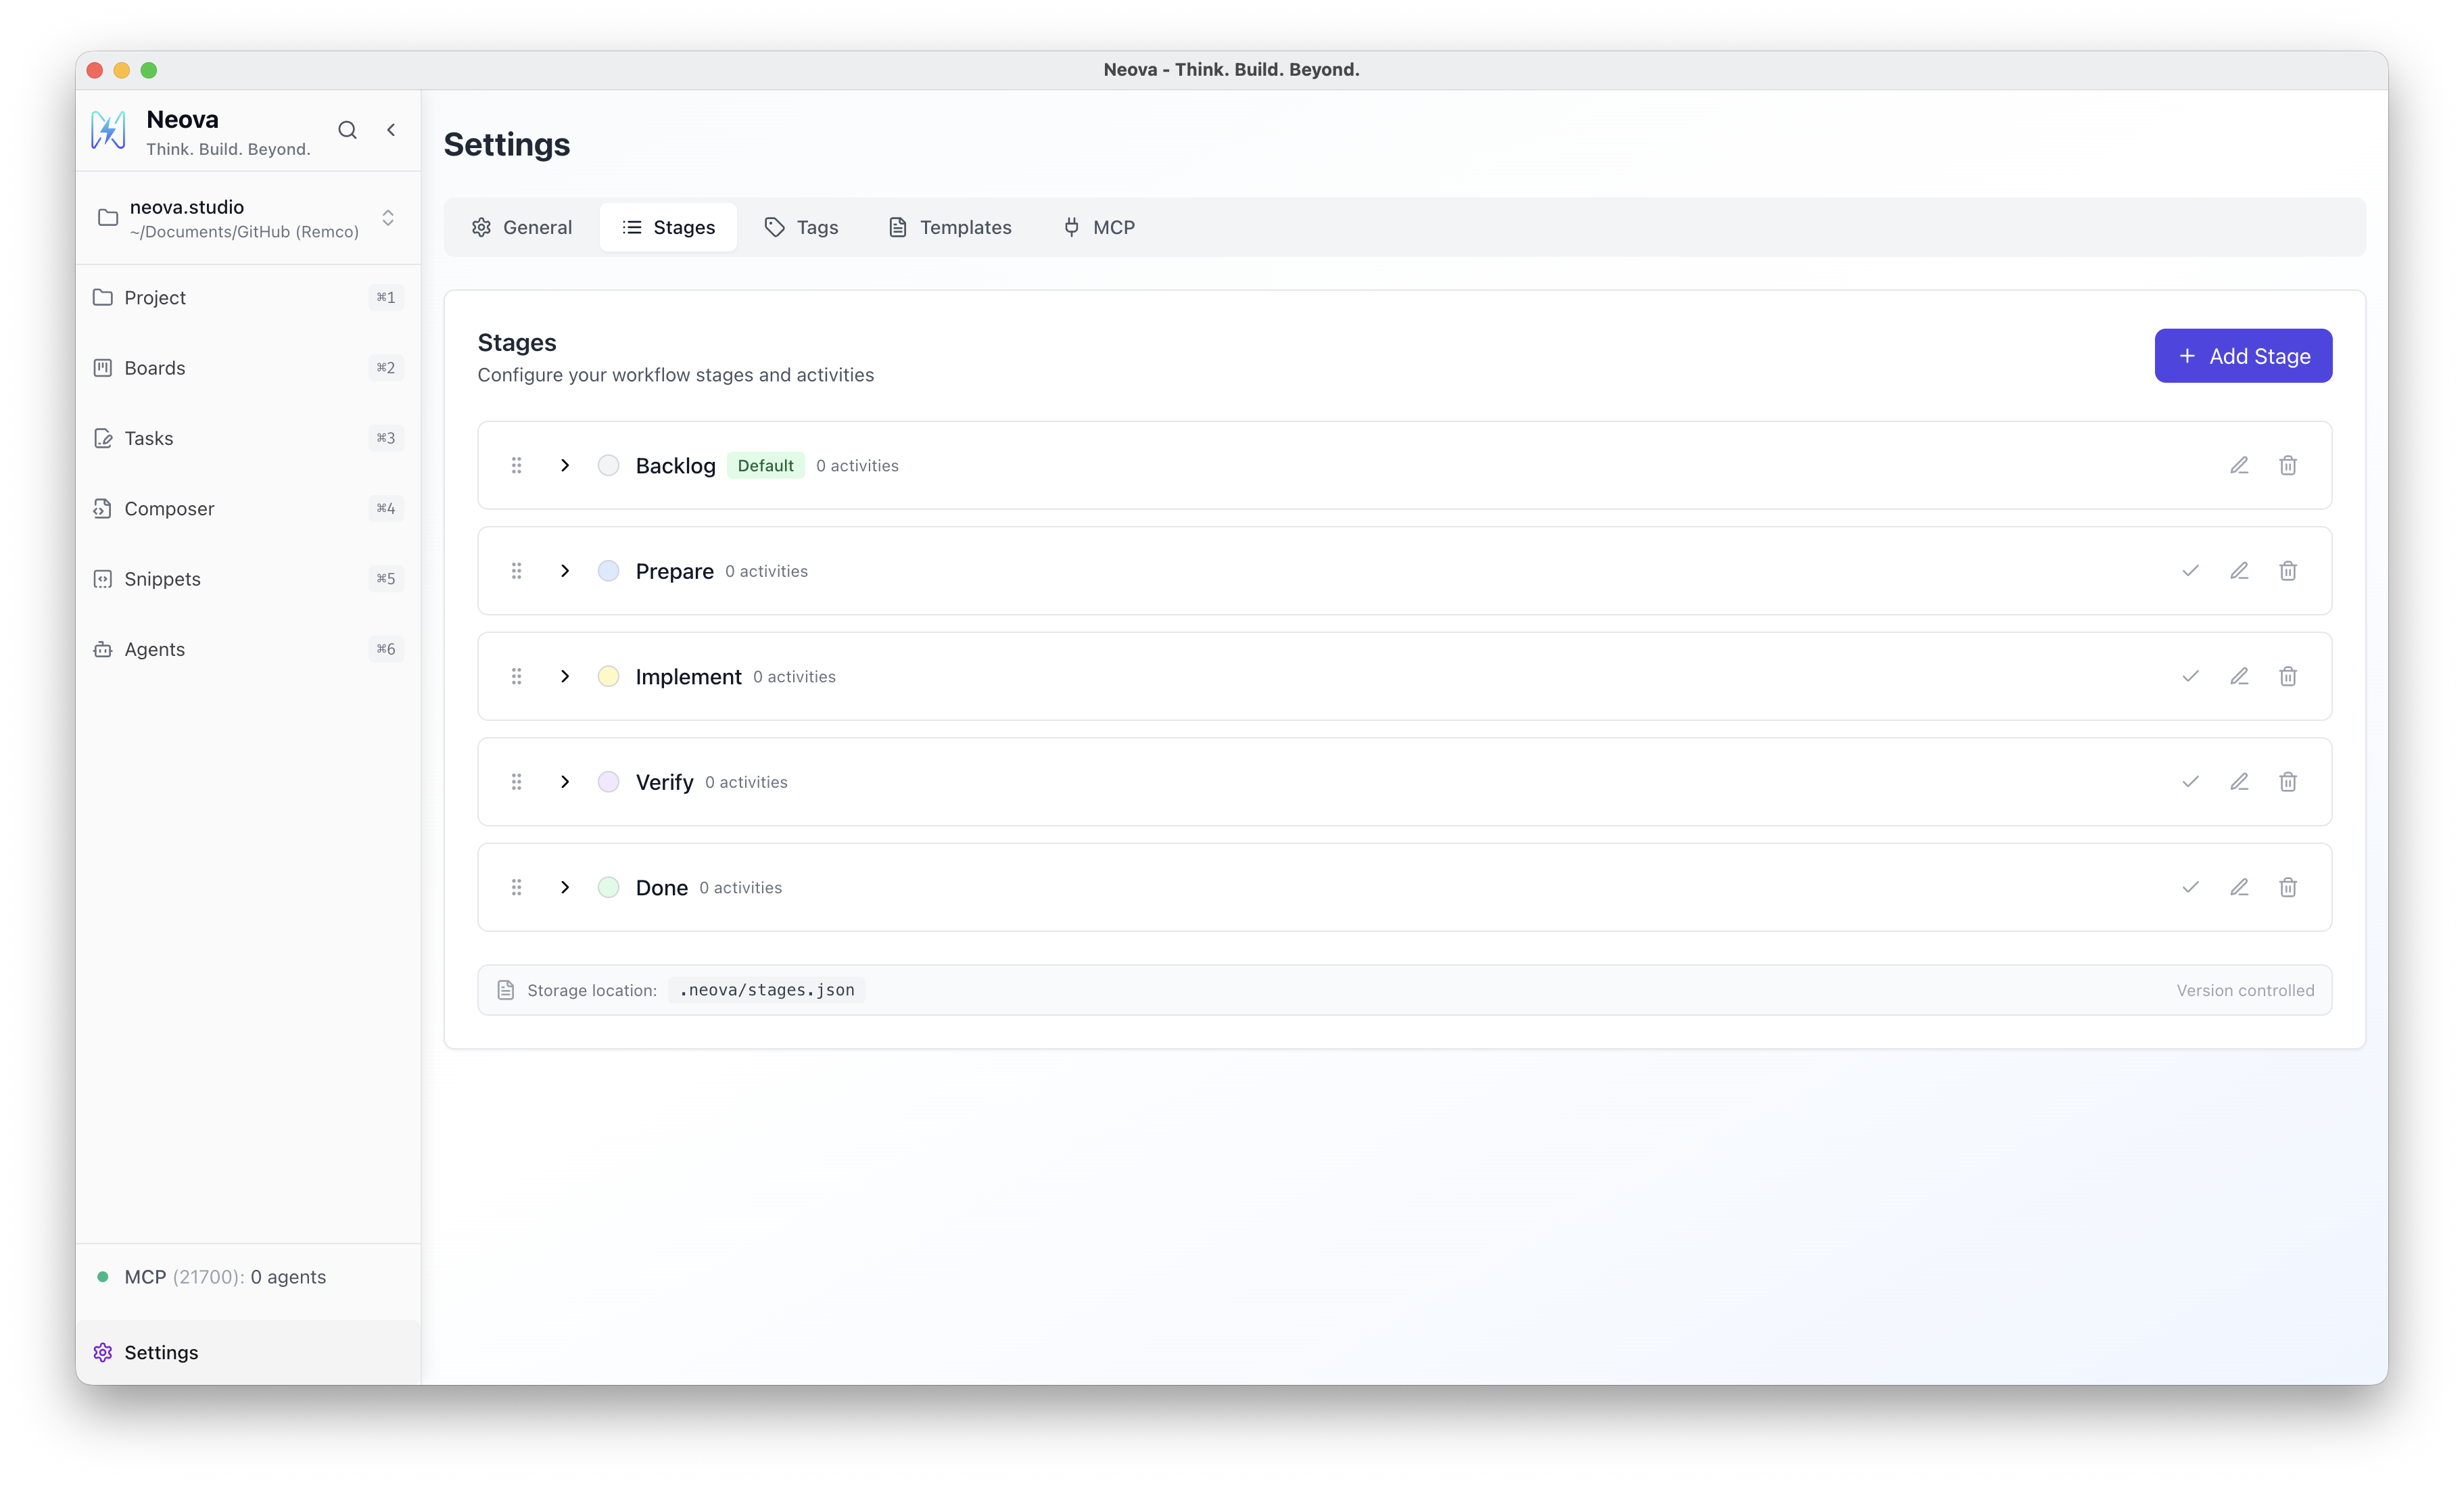Click the edit pencil for the Verify stage
The width and height of the screenshot is (2464, 1485).
pyautogui.click(x=2239, y=782)
